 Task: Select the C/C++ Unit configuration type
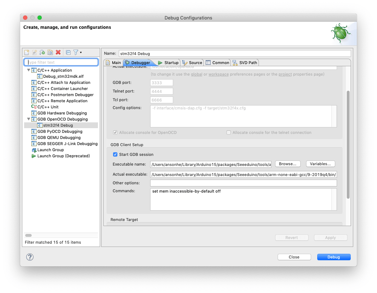(45, 107)
